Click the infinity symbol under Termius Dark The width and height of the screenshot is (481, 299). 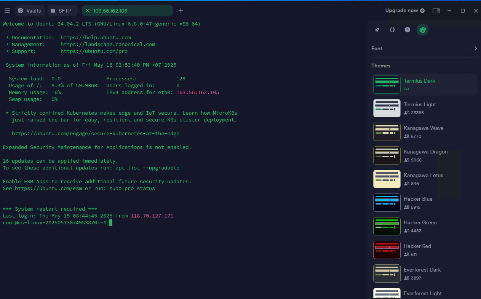[x=406, y=89]
